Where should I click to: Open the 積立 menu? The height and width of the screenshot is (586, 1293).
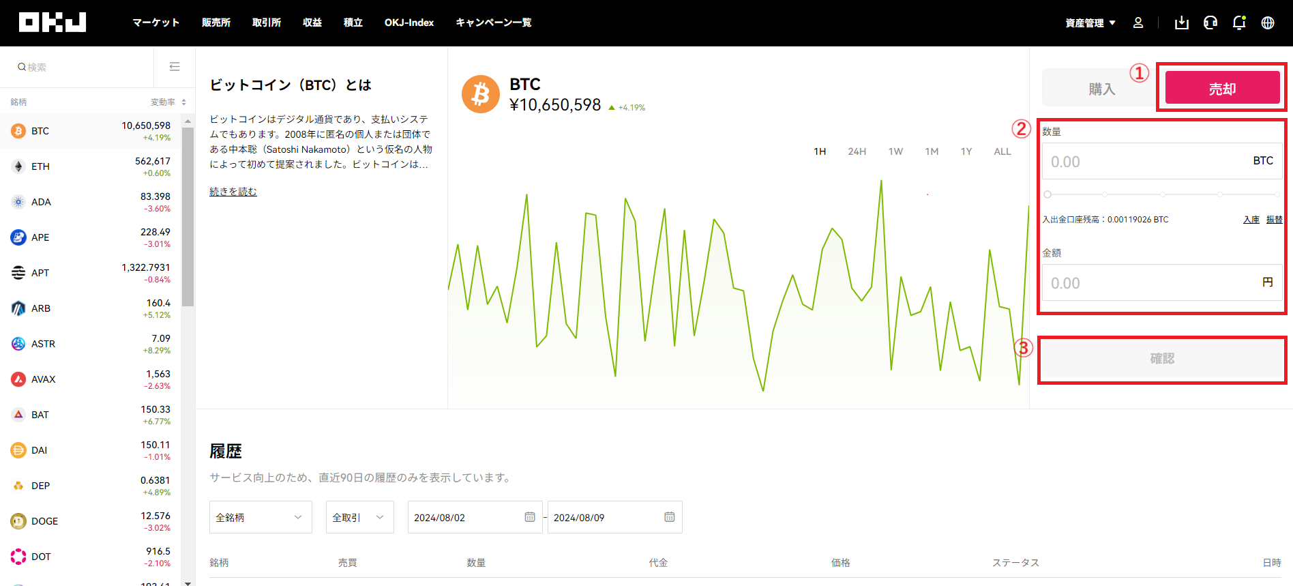353,23
